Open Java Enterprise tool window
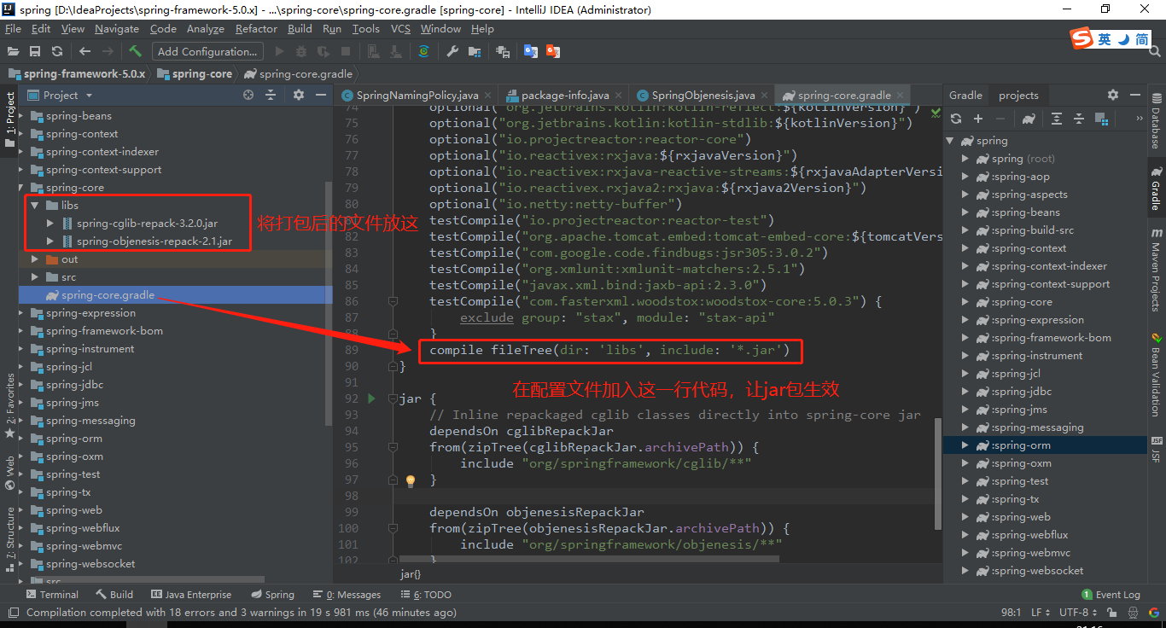This screenshot has height=628, width=1166. tap(191, 595)
